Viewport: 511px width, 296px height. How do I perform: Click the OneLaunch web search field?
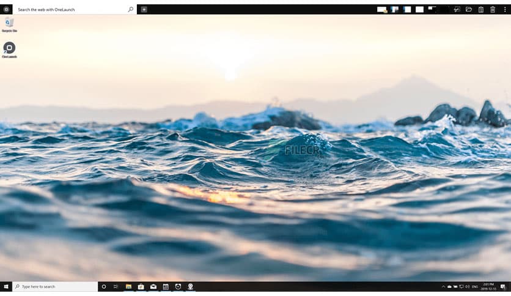(x=70, y=10)
